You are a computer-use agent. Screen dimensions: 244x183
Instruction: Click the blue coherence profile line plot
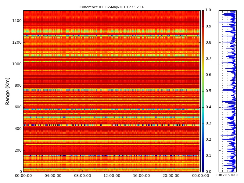228,91
